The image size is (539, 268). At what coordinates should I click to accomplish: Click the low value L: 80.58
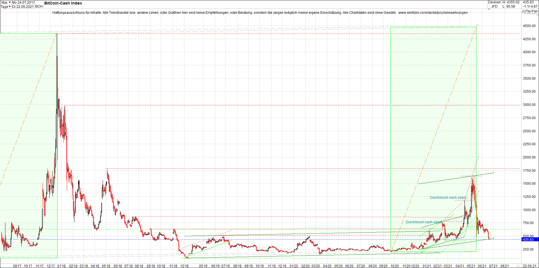(x=509, y=6)
